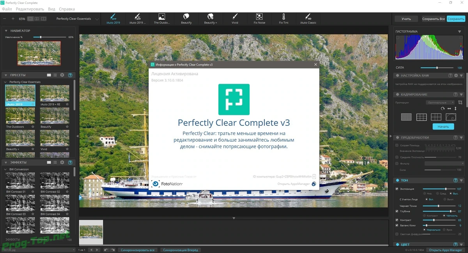The image size is (468, 253).
Task: Switch to single image view layout
Action: 30,19
